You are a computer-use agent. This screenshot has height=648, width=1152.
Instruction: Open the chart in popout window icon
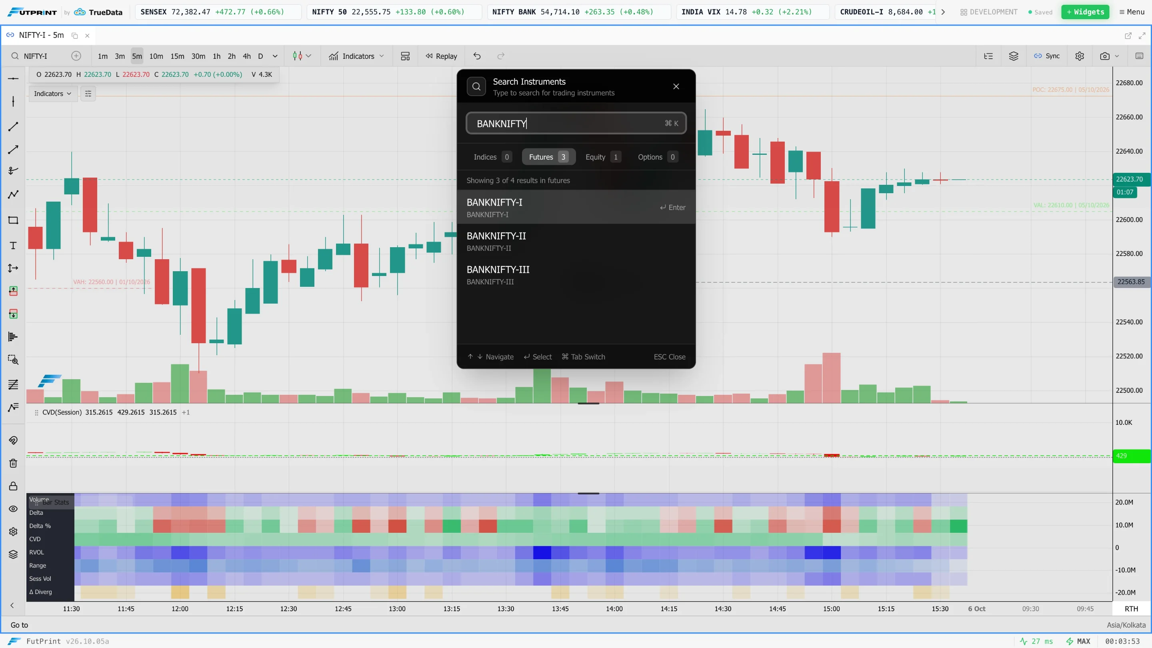(1128, 35)
